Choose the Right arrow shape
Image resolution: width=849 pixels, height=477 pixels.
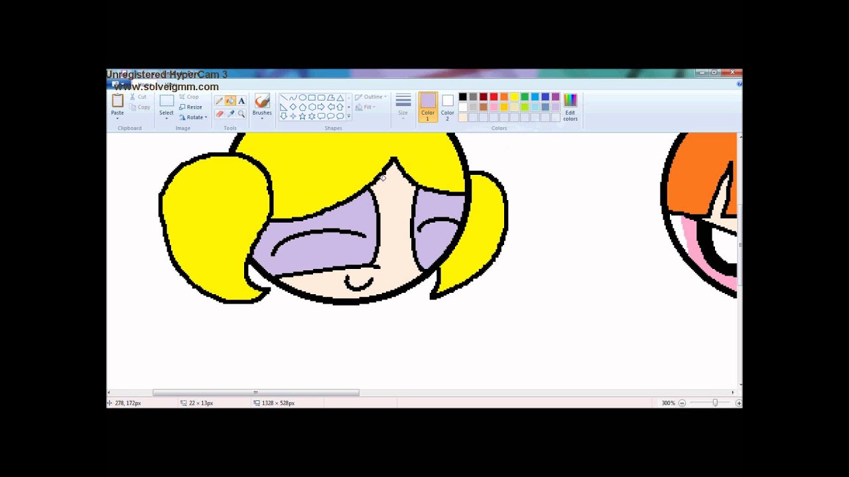321,107
